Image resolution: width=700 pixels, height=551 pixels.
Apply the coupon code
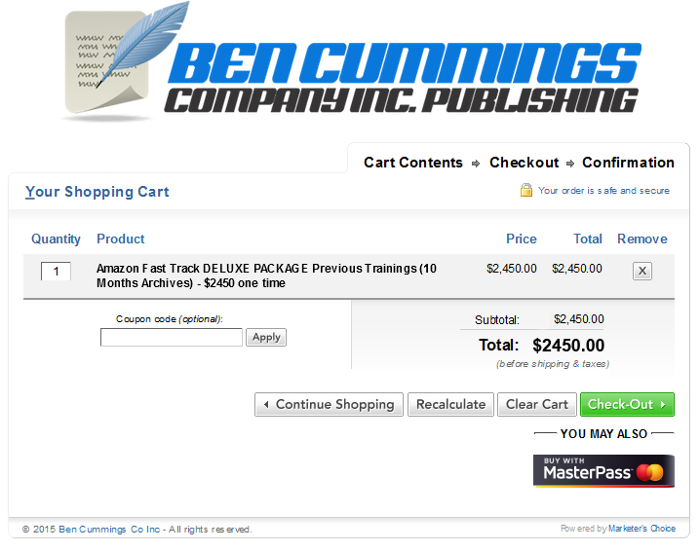(266, 337)
